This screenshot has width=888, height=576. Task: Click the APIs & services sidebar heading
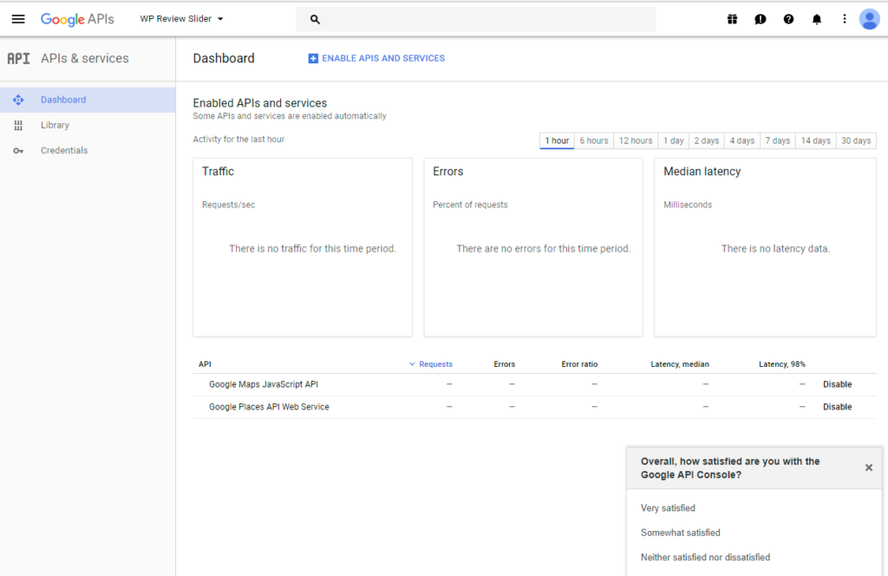pyautogui.click(x=84, y=58)
